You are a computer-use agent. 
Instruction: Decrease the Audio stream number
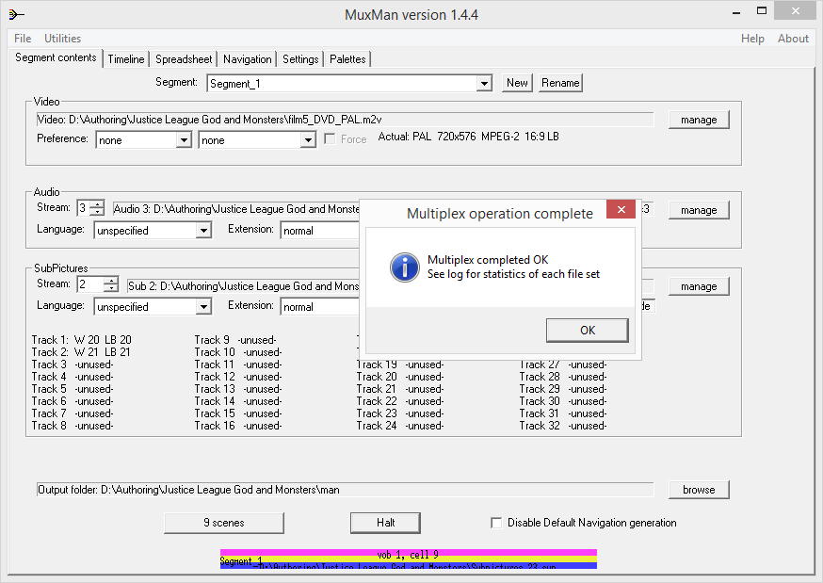tap(97, 212)
